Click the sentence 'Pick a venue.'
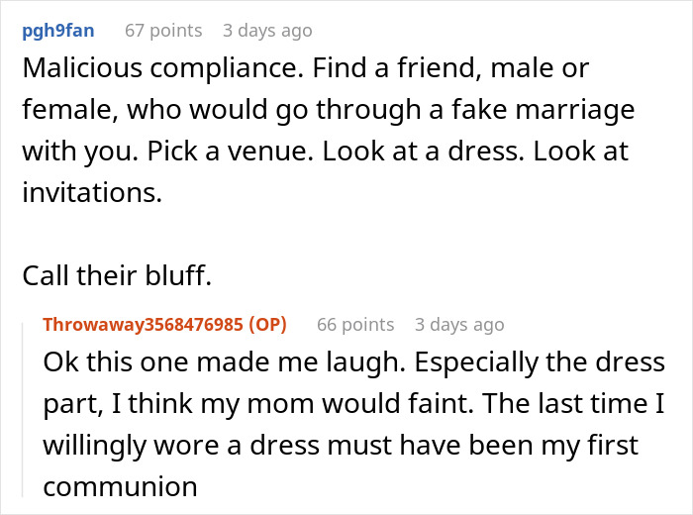The width and height of the screenshot is (693, 515). coord(231,152)
